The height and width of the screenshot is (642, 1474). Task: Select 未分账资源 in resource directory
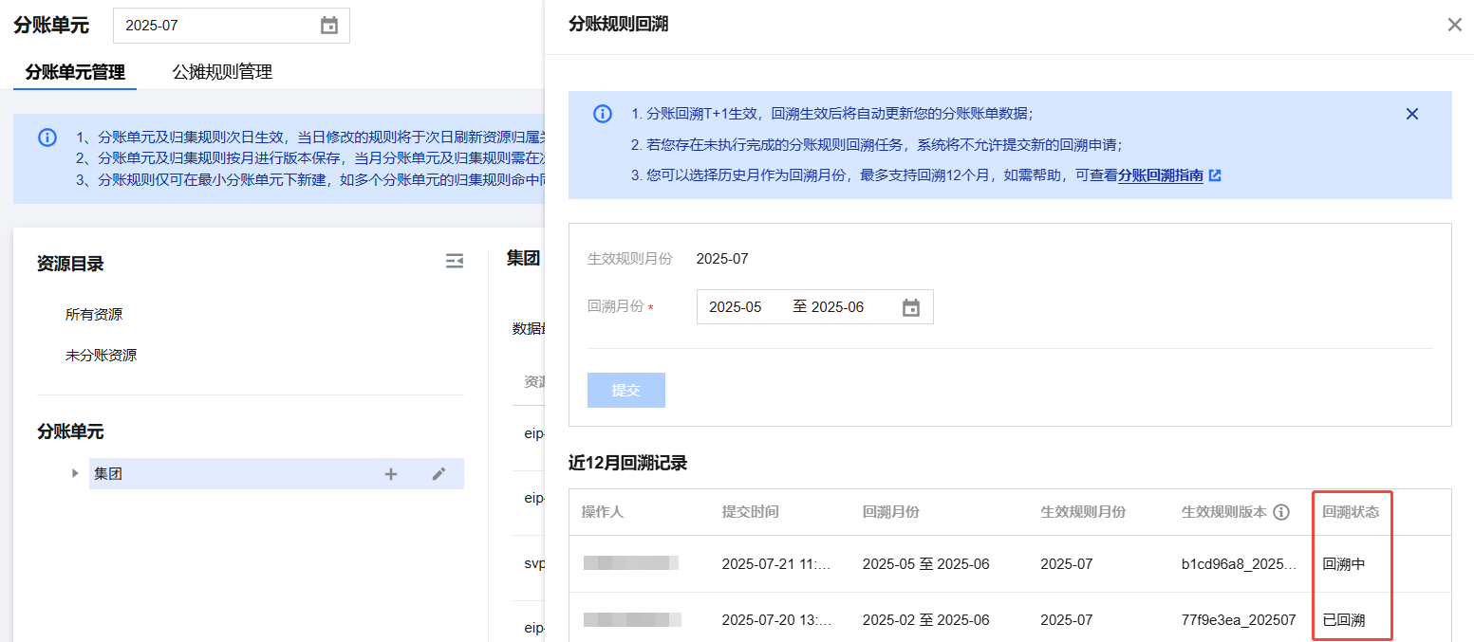(101, 355)
